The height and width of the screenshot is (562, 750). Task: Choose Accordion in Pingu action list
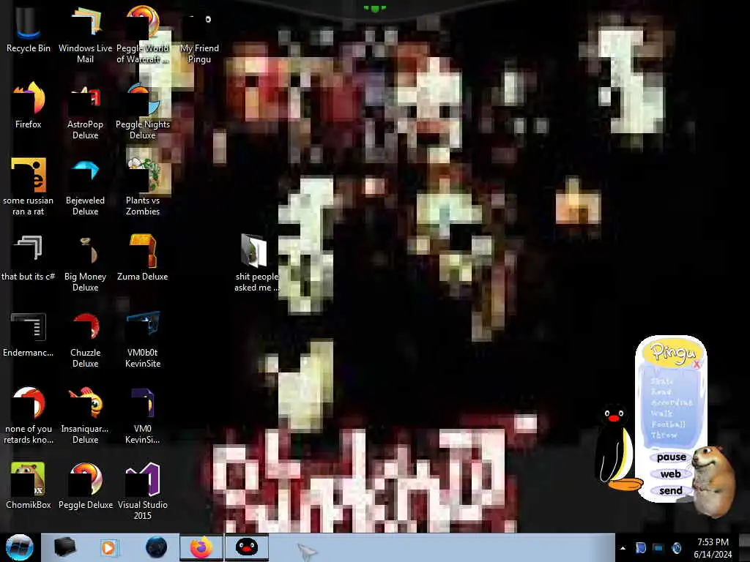pos(672,402)
